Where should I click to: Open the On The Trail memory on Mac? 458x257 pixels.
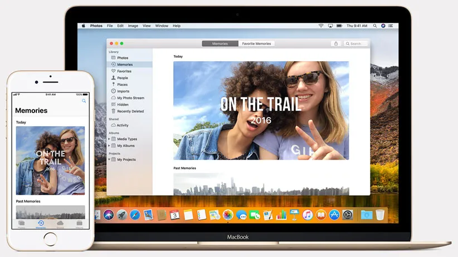tap(261, 110)
